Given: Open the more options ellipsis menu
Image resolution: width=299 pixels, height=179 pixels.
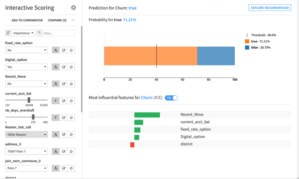Looking at the screenshot, I should coord(73,20).
